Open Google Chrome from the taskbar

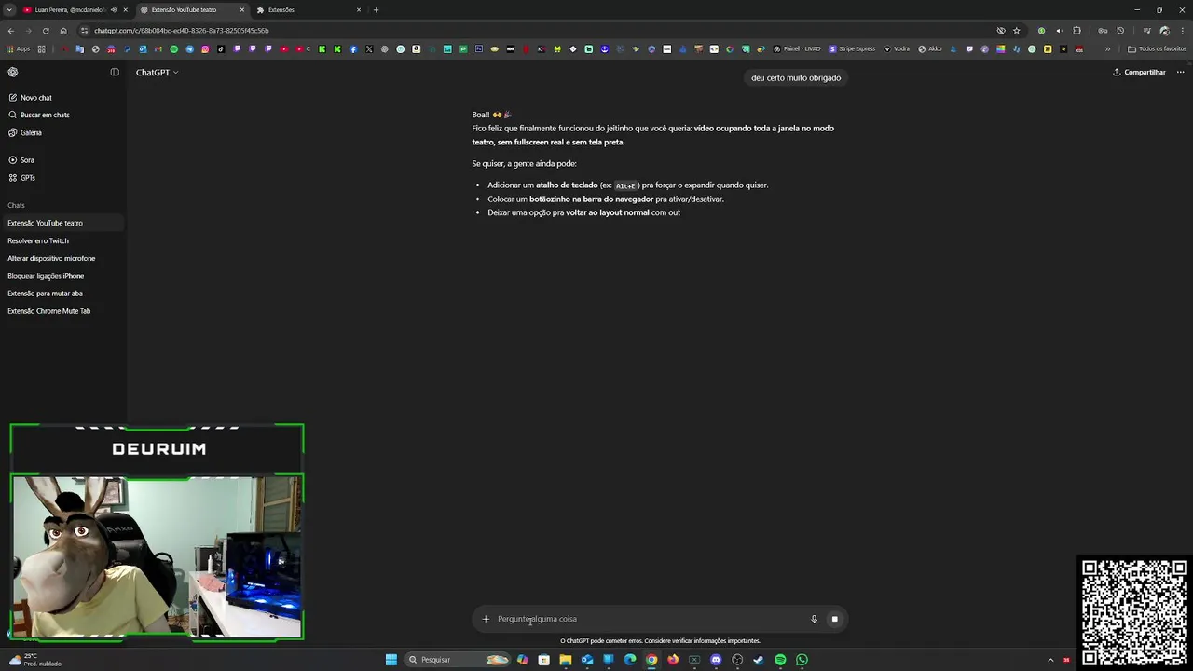(x=651, y=660)
